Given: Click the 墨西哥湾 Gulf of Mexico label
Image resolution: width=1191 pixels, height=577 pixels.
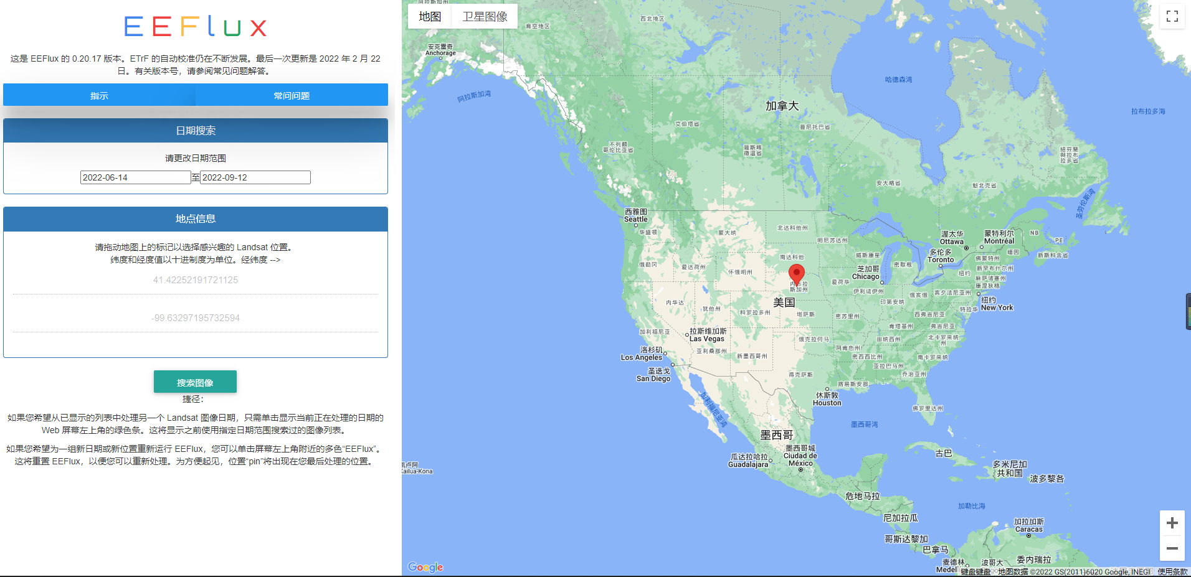Looking at the screenshot, I should [x=865, y=425].
